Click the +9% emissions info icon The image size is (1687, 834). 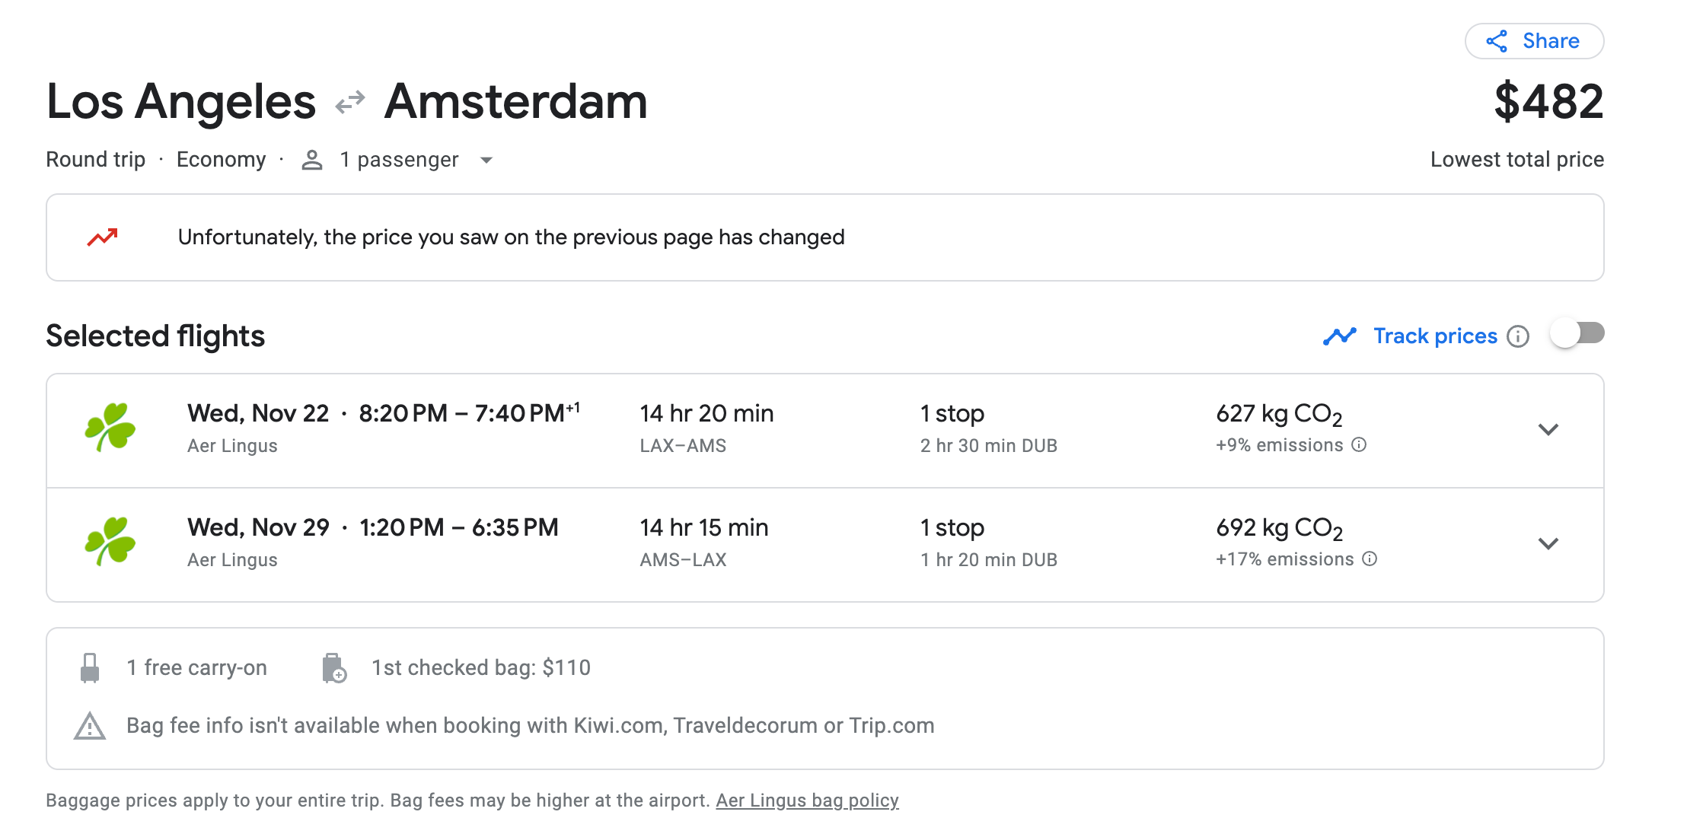[1360, 445]
